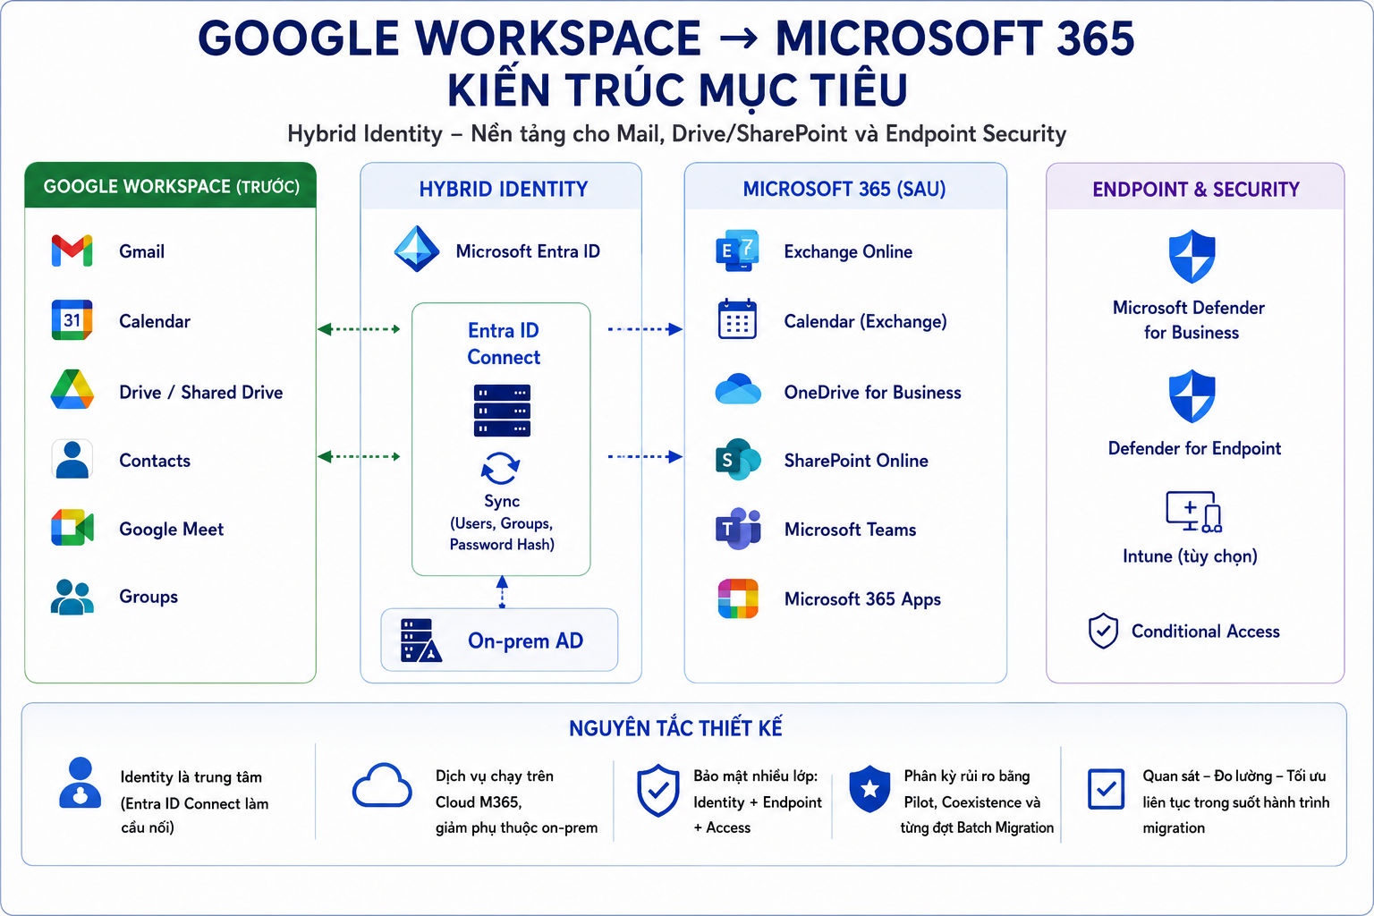Click the KIẾN TRÚC MỤC TIÊU title line
Screen dimensions: 1374x916
click(x=677, y=90)
